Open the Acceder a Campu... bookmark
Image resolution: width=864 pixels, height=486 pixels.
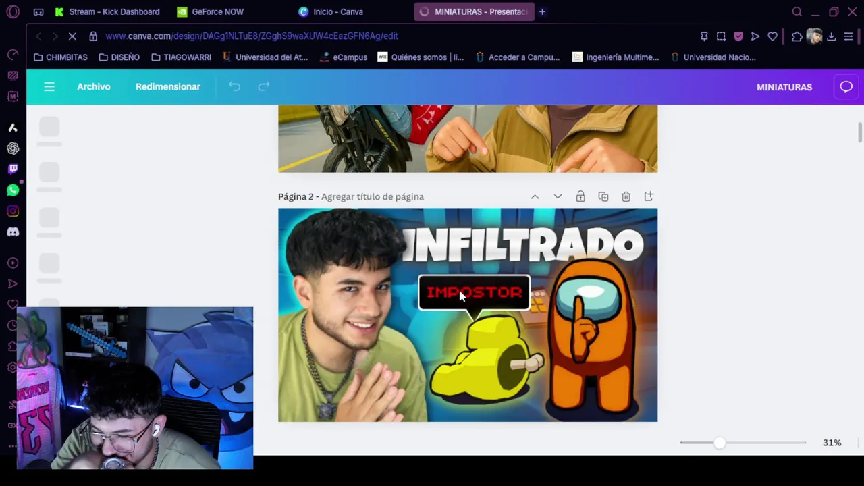(x=518, y=57)
